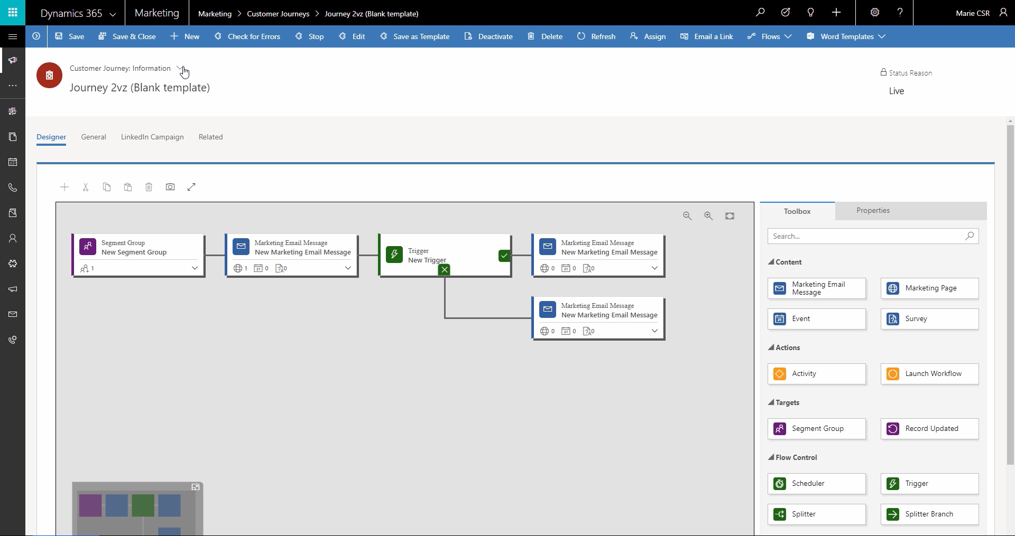Click the plus quick create icon
Viewport: 1015px width, 536px height.
(x=836, y=12)
